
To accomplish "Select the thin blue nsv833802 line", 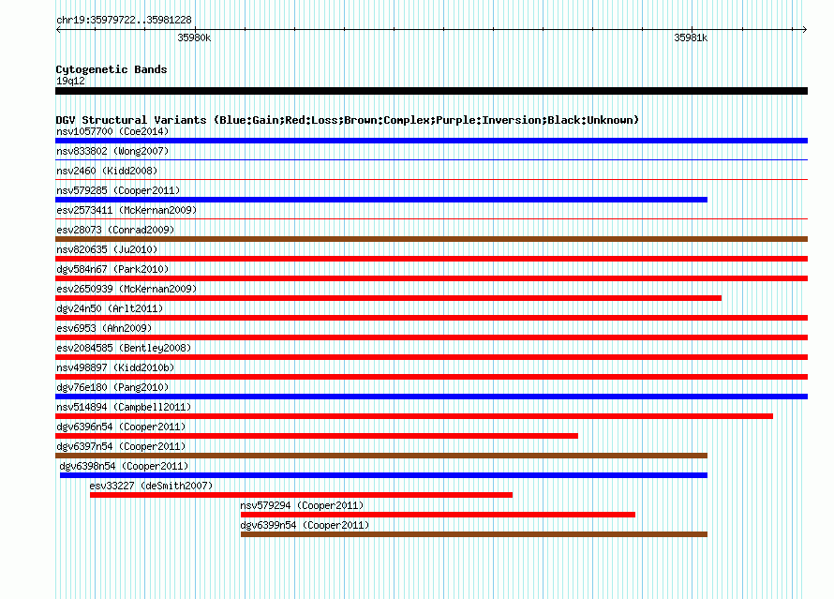I will click(431, 160).
